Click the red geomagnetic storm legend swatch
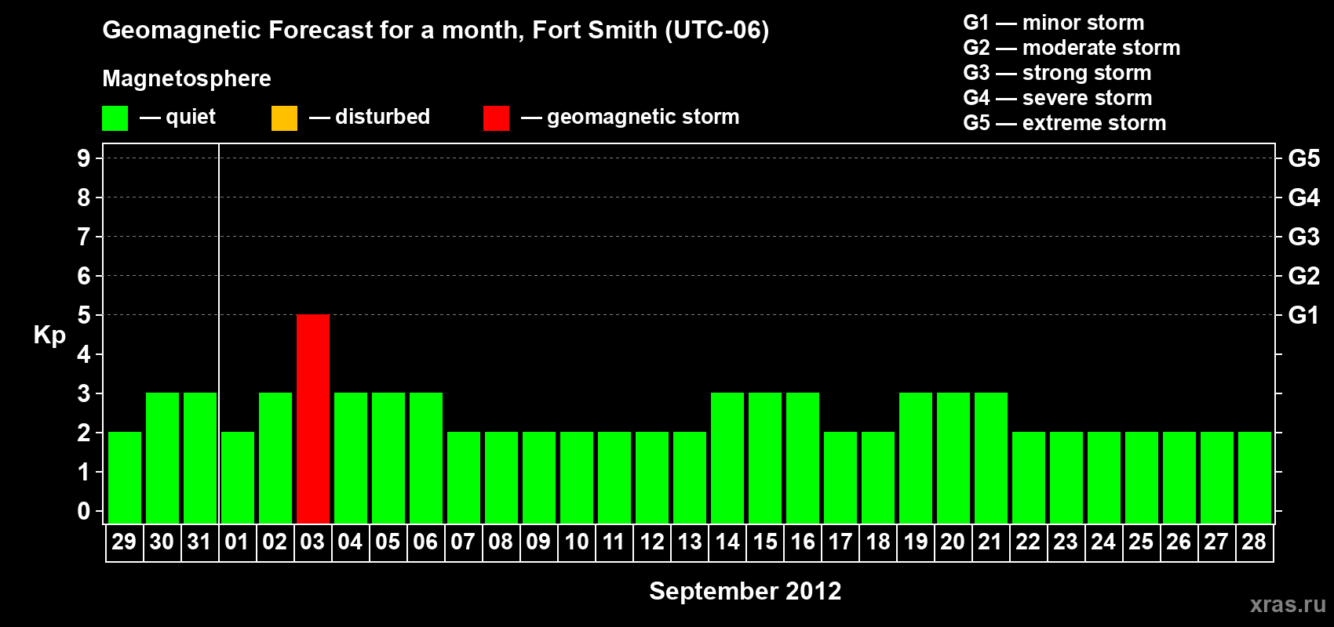Viewport: 1334px width, 627px height. [x=496, y=118]
